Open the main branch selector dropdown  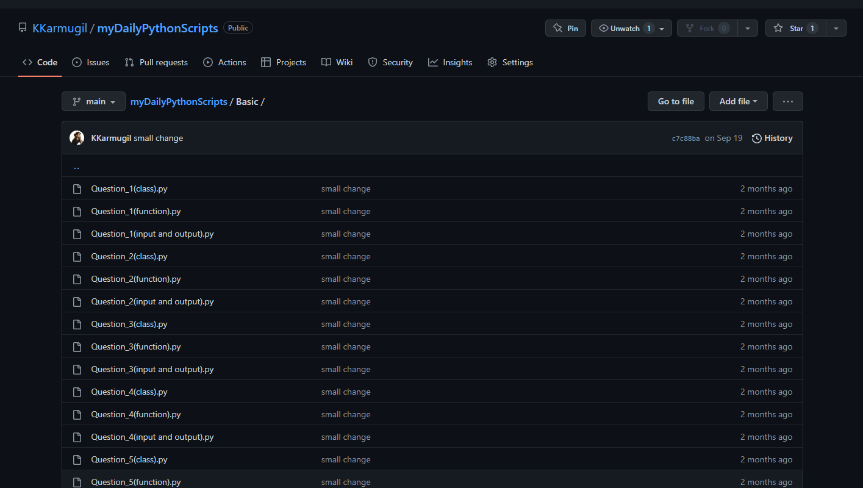click(93, 101)
